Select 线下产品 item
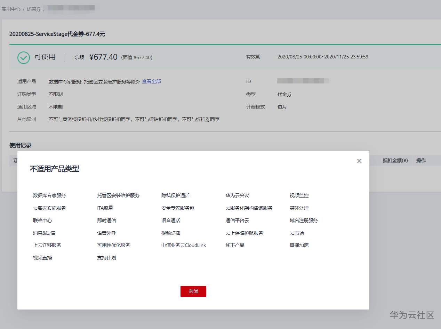This screenshot has width=441, height=329. 235,245
